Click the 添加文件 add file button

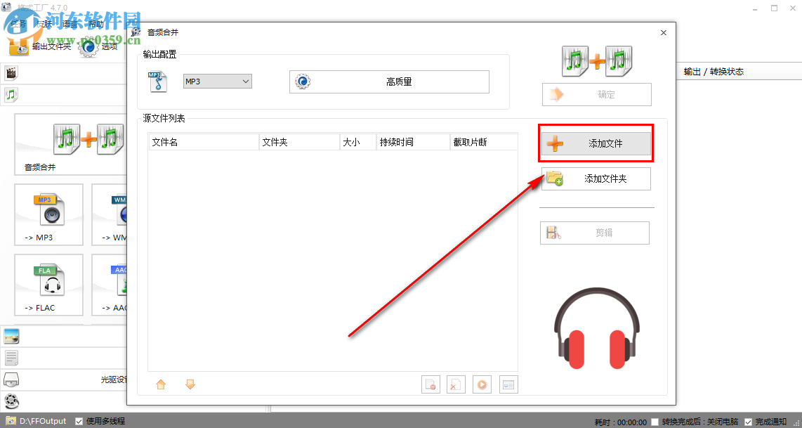[x=596, y=143]
